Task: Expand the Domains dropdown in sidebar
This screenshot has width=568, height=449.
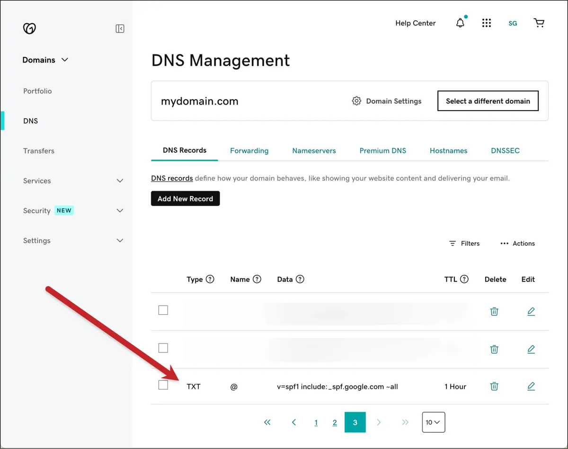Action: (45, 60)
